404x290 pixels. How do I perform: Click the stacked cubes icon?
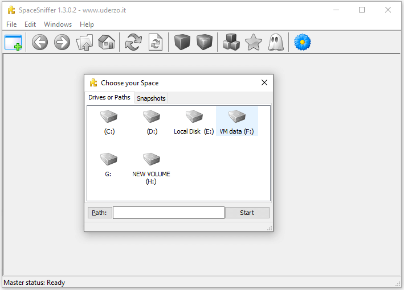pyautogui.click(x=231, y=42)
